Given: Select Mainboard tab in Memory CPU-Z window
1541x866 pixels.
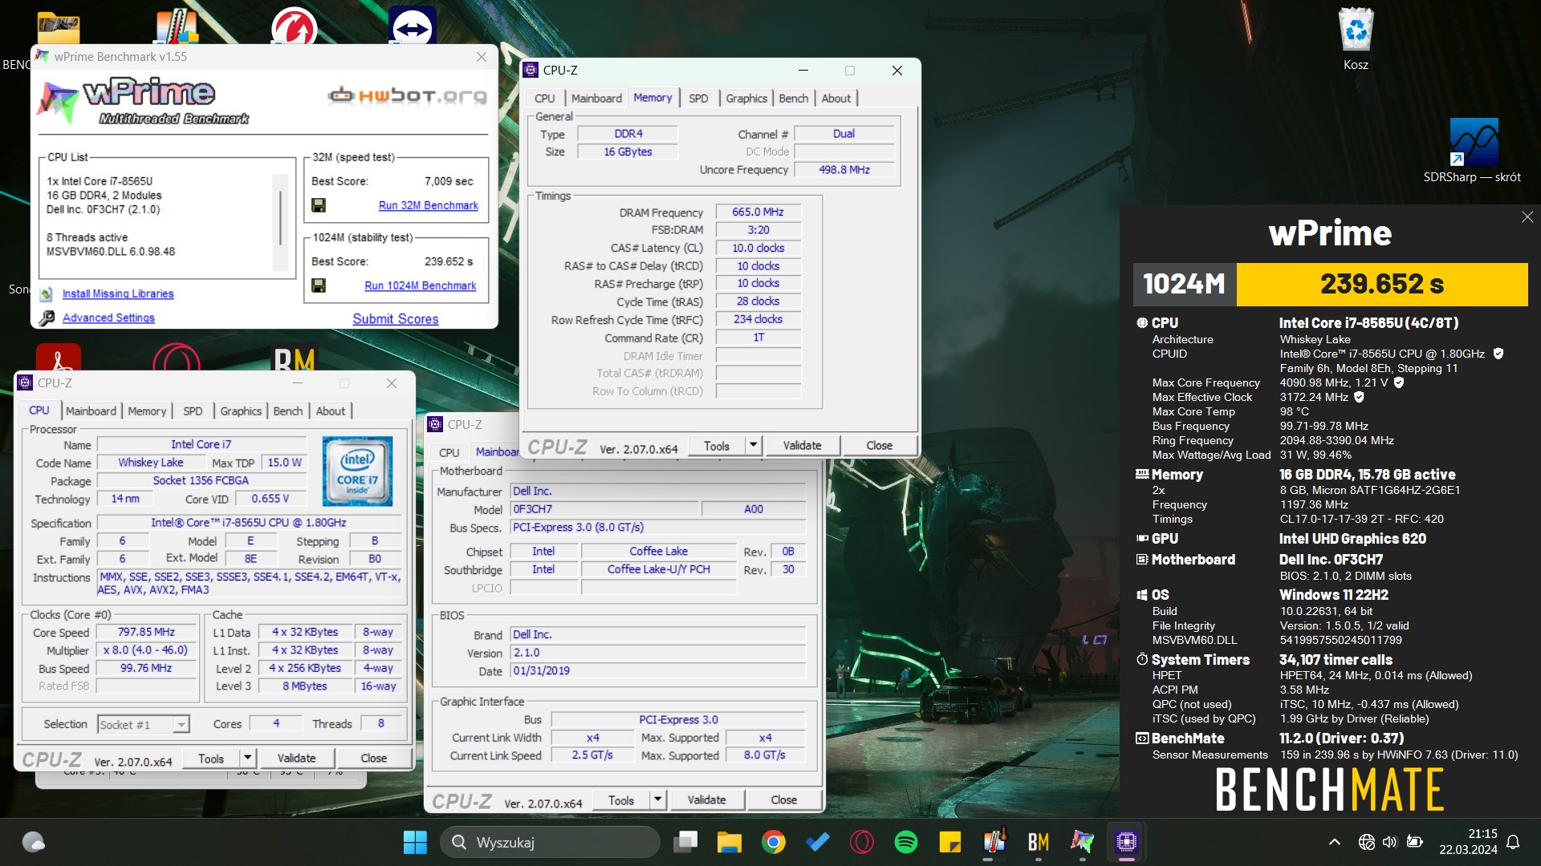Looking at the screenshot, I should [x=596, y=99].
